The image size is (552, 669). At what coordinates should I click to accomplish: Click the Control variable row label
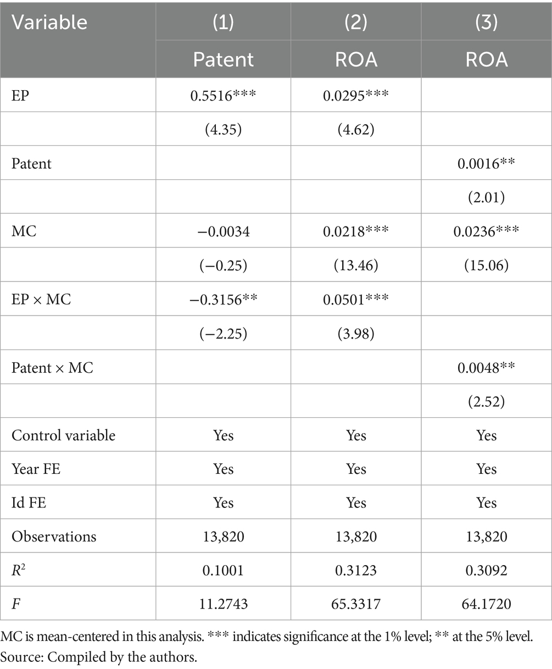click(63, 435)
